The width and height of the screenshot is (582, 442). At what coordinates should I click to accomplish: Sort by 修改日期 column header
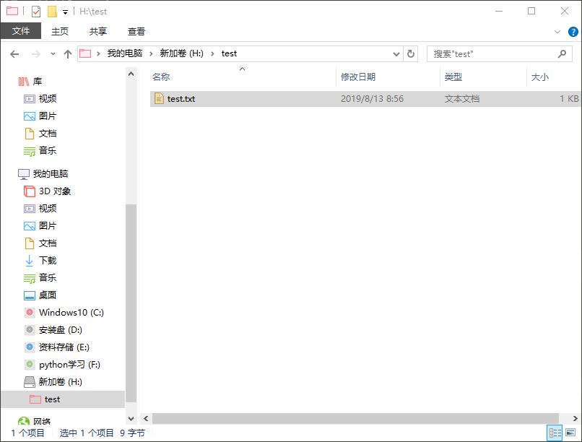pyautogui.click(x=358, y=77)
